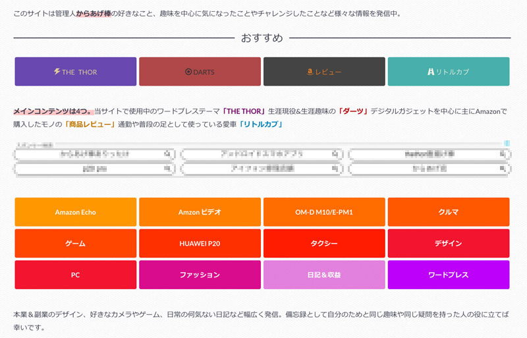Screen dimensions: 527x338
Task: Open the リトルカブ recommended button
Action: (449, 72)
